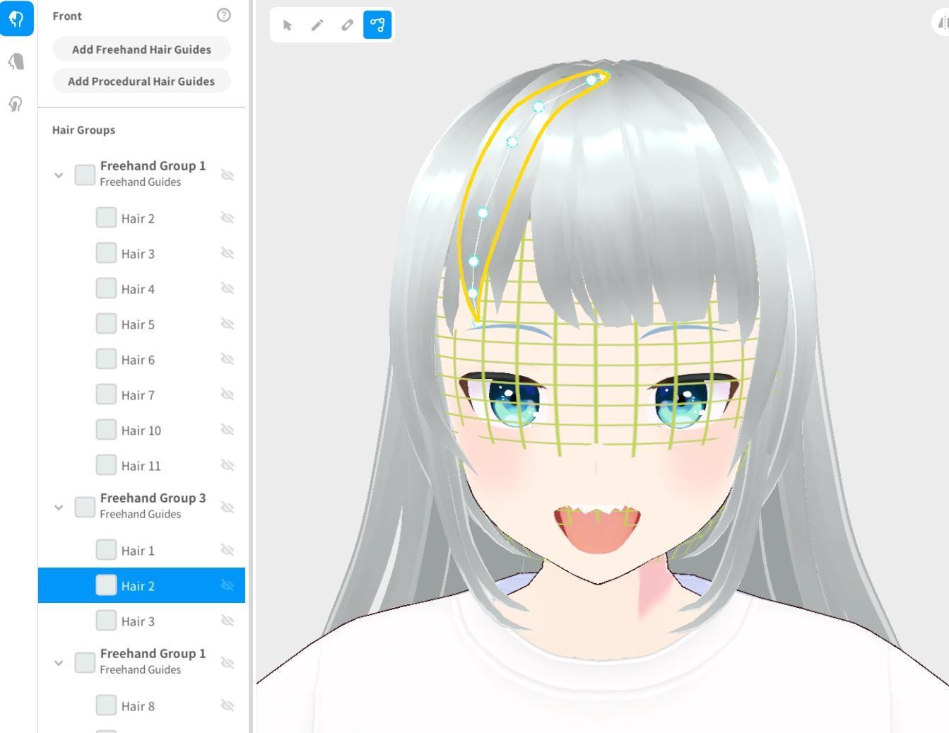Toggle visibility of Hair 2 in Freehand Group 3
The width and height of the screenshot is (949, 733).
pos(228,585)
